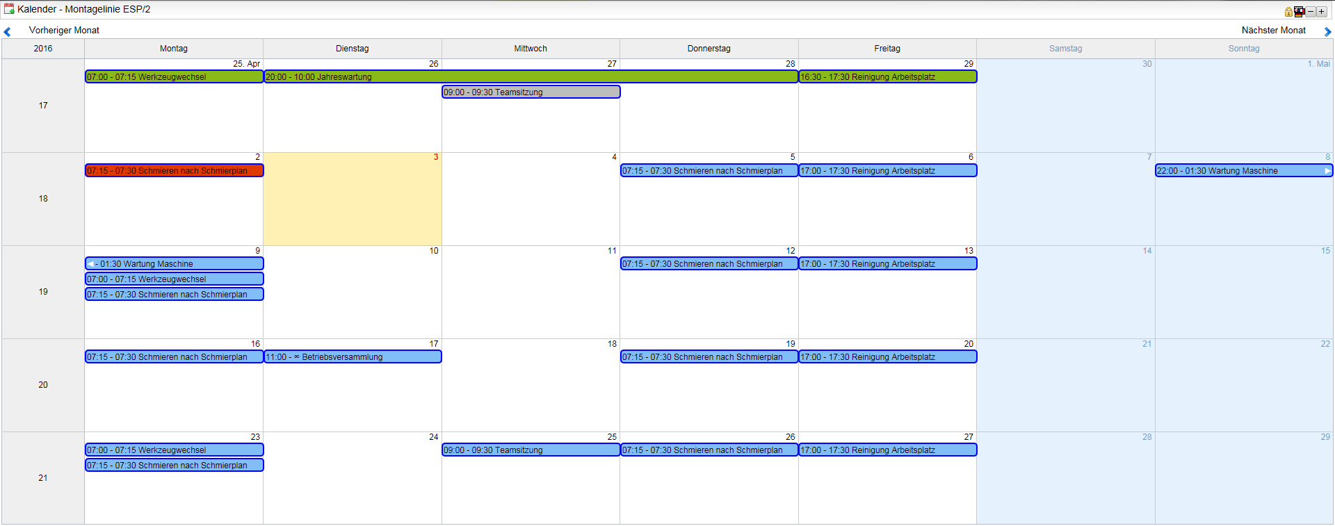The image size is (1335, 526).
Task: Click the blue previous month arrow
Action: click(7, 31)
